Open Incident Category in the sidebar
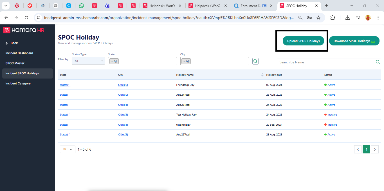The width and height of the screenshot is (384, 191). [x=18, y=83]
